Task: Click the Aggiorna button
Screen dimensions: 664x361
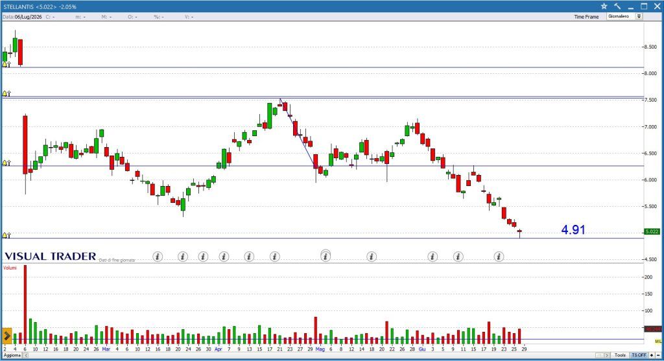Action: [x=12, y=356]
